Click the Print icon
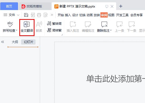Viewport: 145px width, 103px height. point(39,15)
